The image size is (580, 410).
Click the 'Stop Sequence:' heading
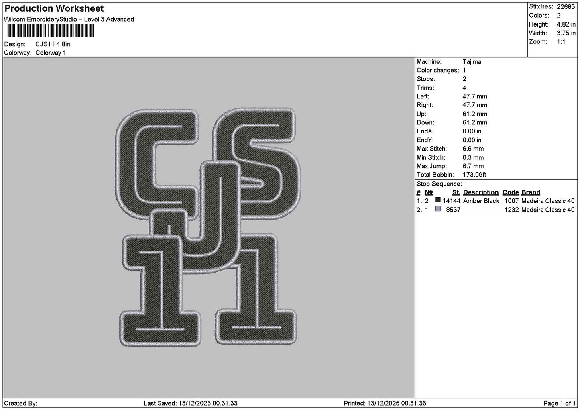[439, 184]
